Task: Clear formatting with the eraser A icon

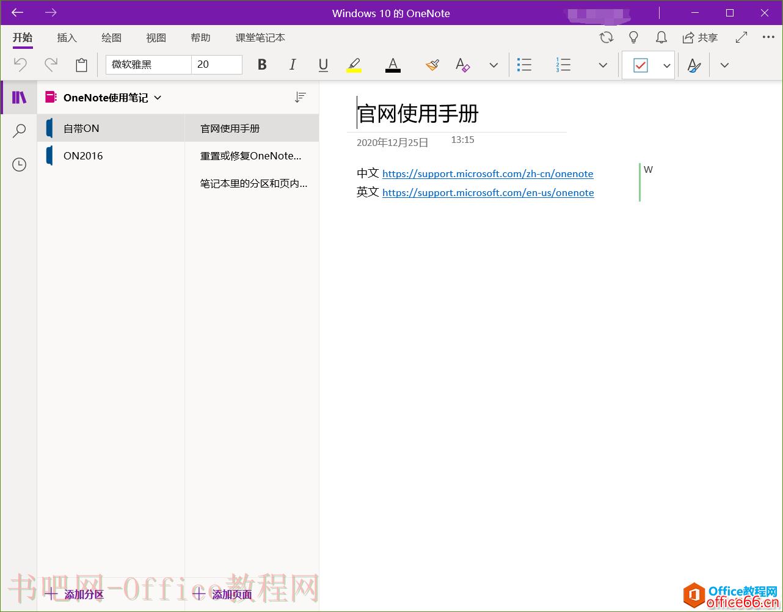Action: click(x=462, y=65)
